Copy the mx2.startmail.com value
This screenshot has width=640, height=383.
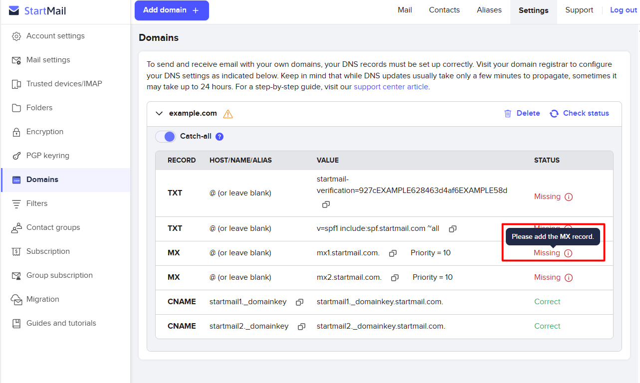click(395, 278)
